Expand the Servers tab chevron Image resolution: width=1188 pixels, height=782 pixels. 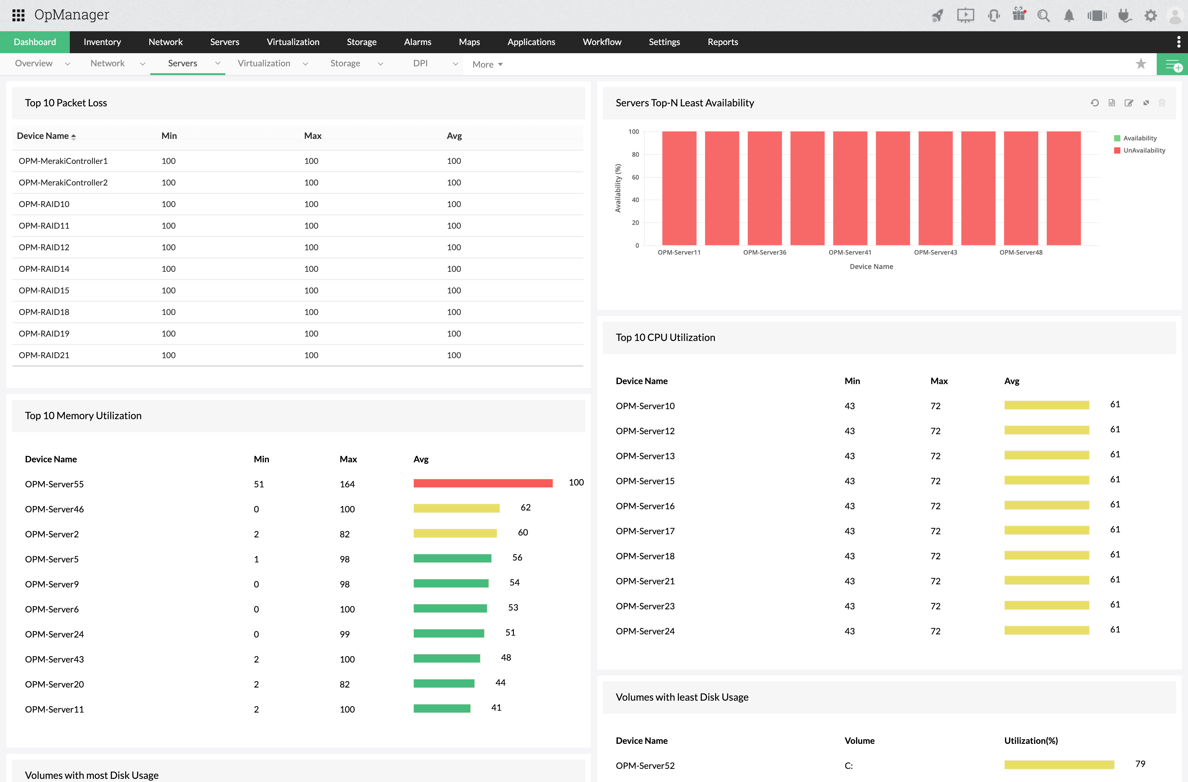point(218,63)
